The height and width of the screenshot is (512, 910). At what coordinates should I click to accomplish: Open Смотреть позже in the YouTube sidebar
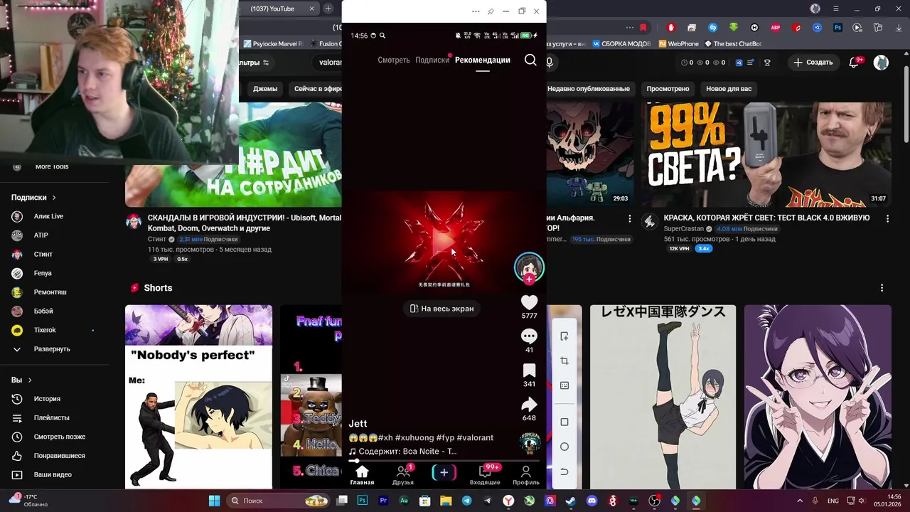60,437
